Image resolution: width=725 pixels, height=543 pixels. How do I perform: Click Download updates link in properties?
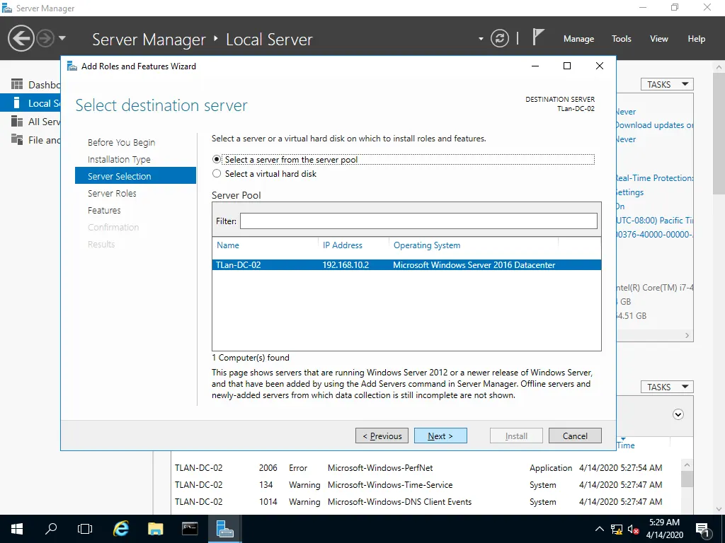(655, 125)
